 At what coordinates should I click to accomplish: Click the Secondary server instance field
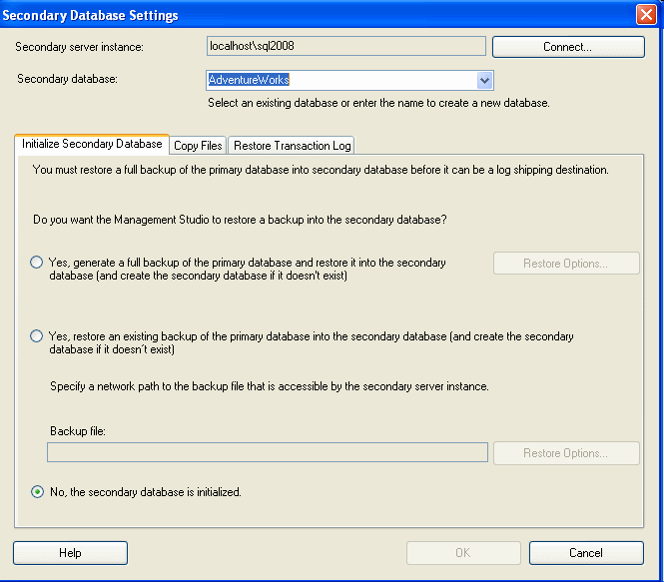pos(345,46)
